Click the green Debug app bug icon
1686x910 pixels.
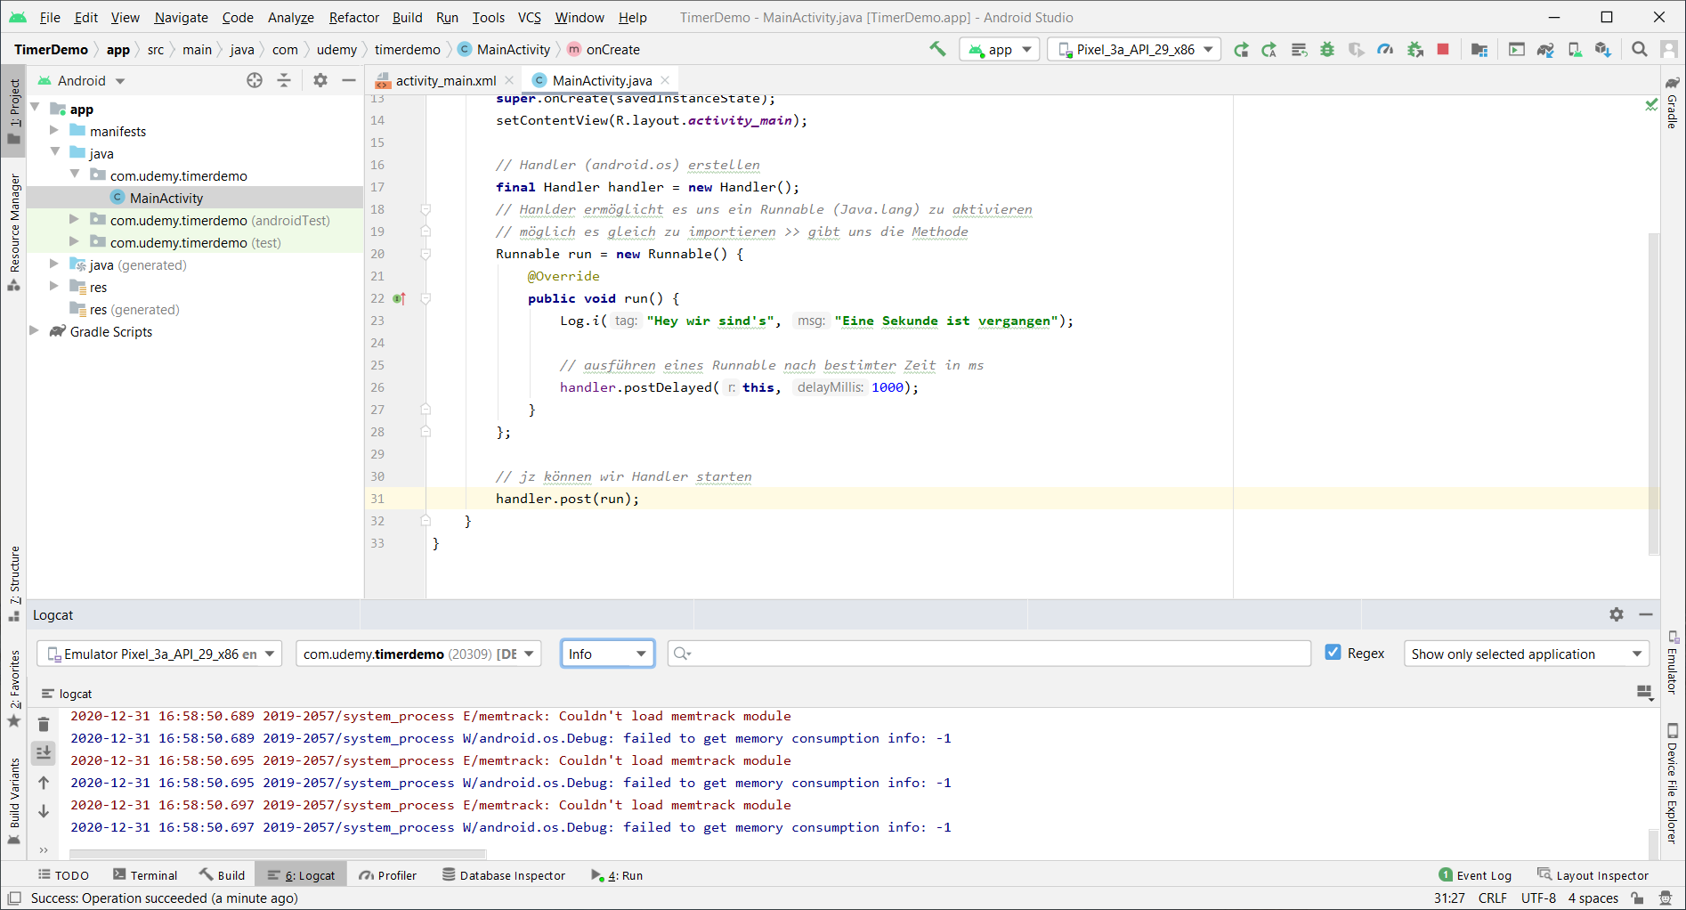click(1327, 50)
